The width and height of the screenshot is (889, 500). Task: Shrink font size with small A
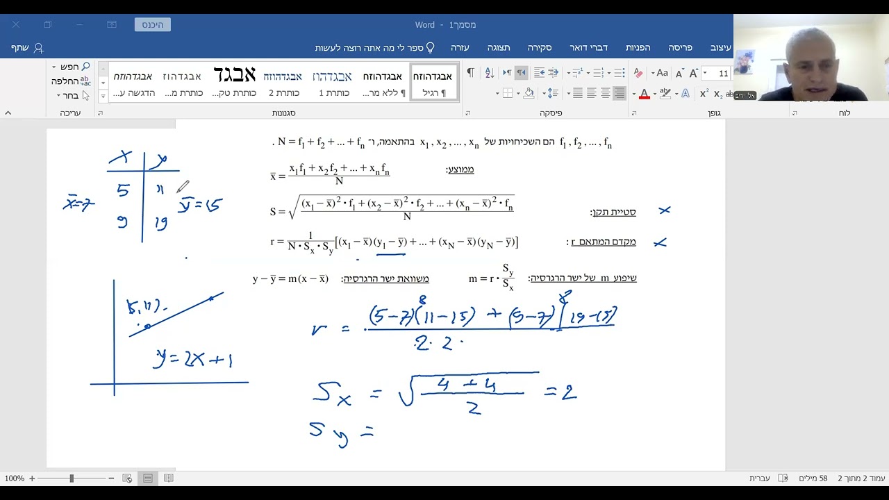tap(680, 73)
